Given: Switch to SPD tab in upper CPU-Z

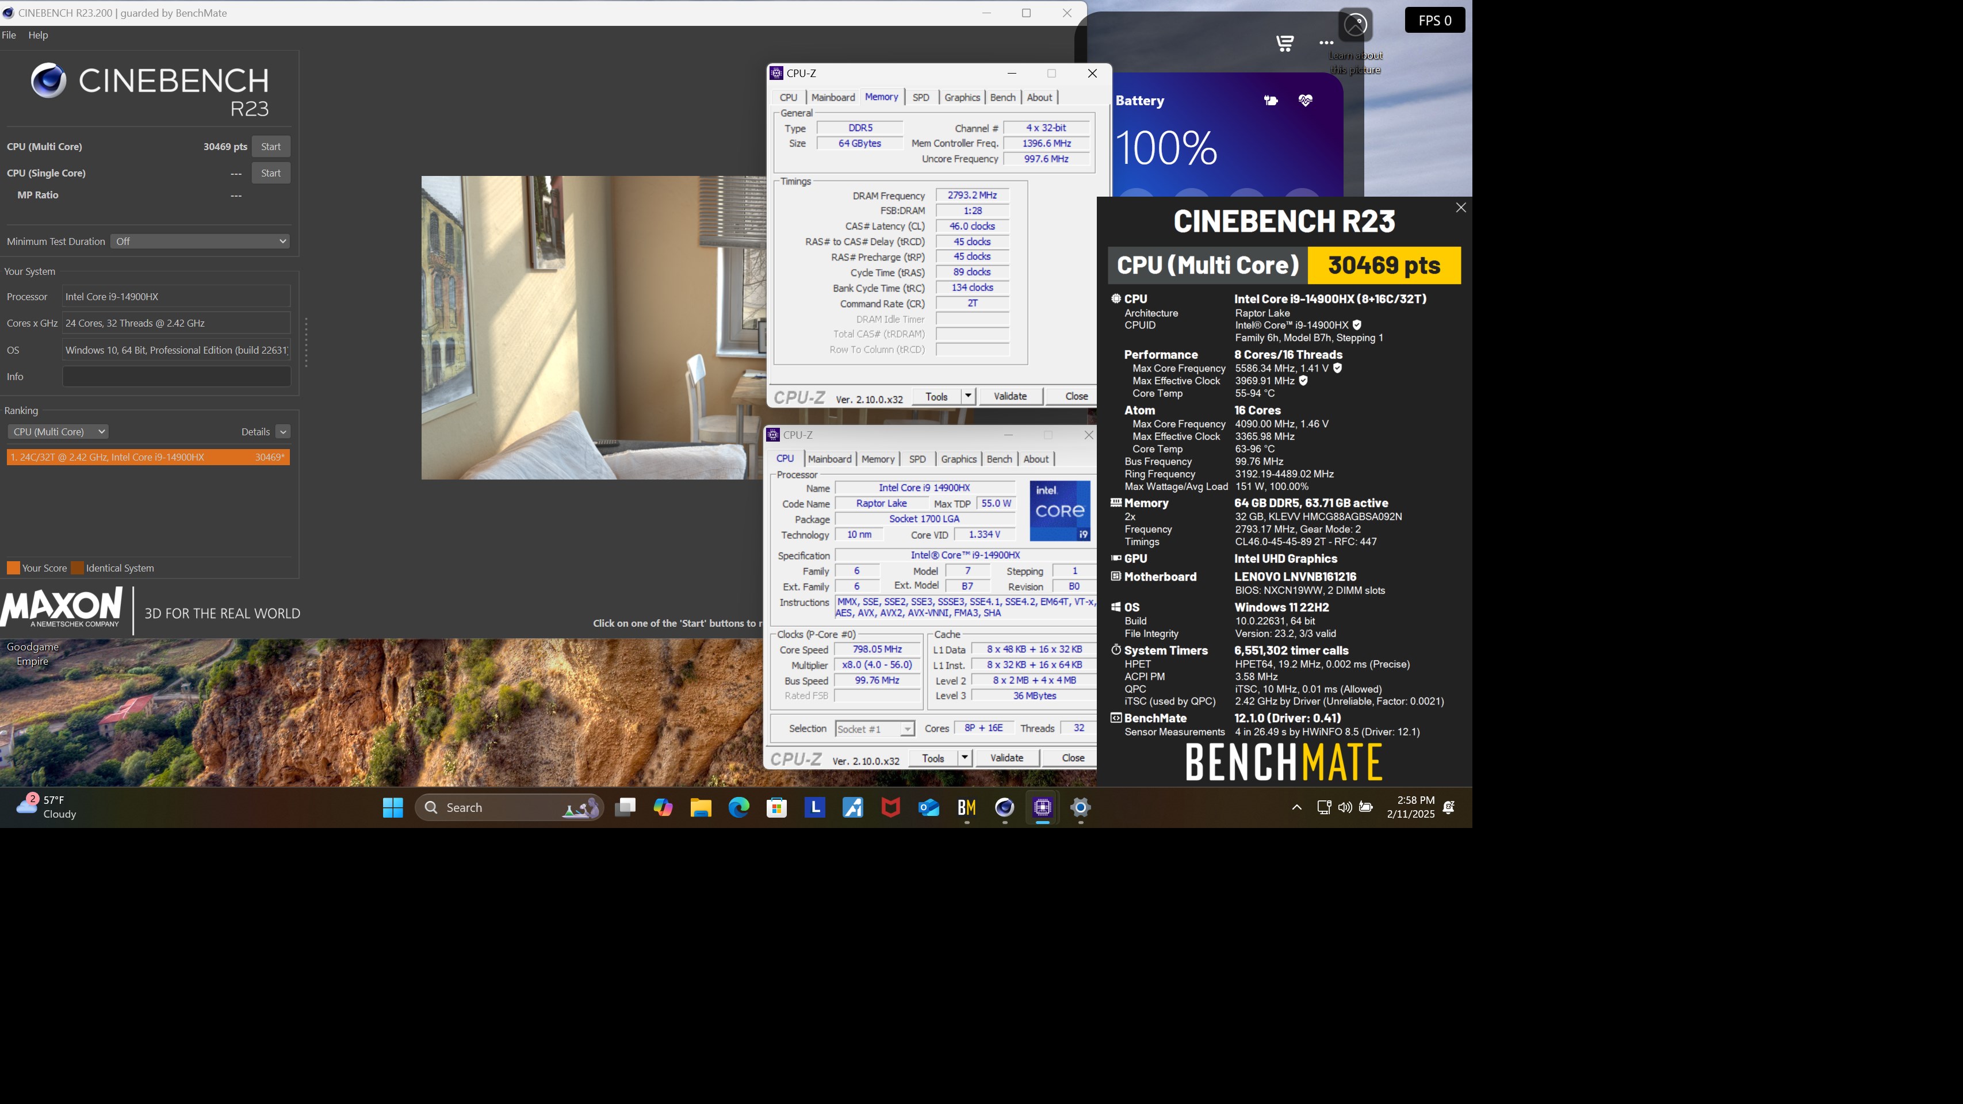Looking at the screenshot, I should (921, 98).
